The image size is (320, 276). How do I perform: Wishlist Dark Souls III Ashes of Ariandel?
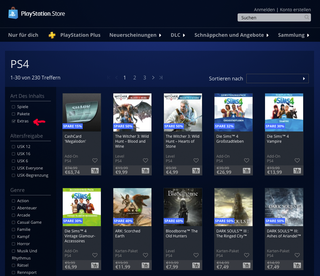(x=297, y=255)
